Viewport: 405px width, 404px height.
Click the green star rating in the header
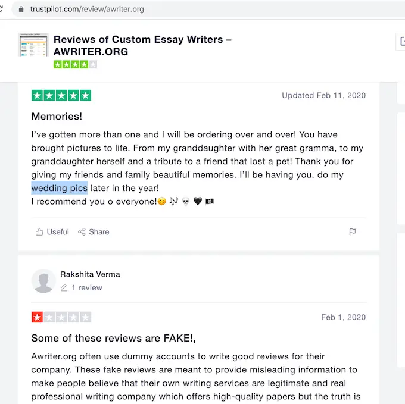pos(75,64)
